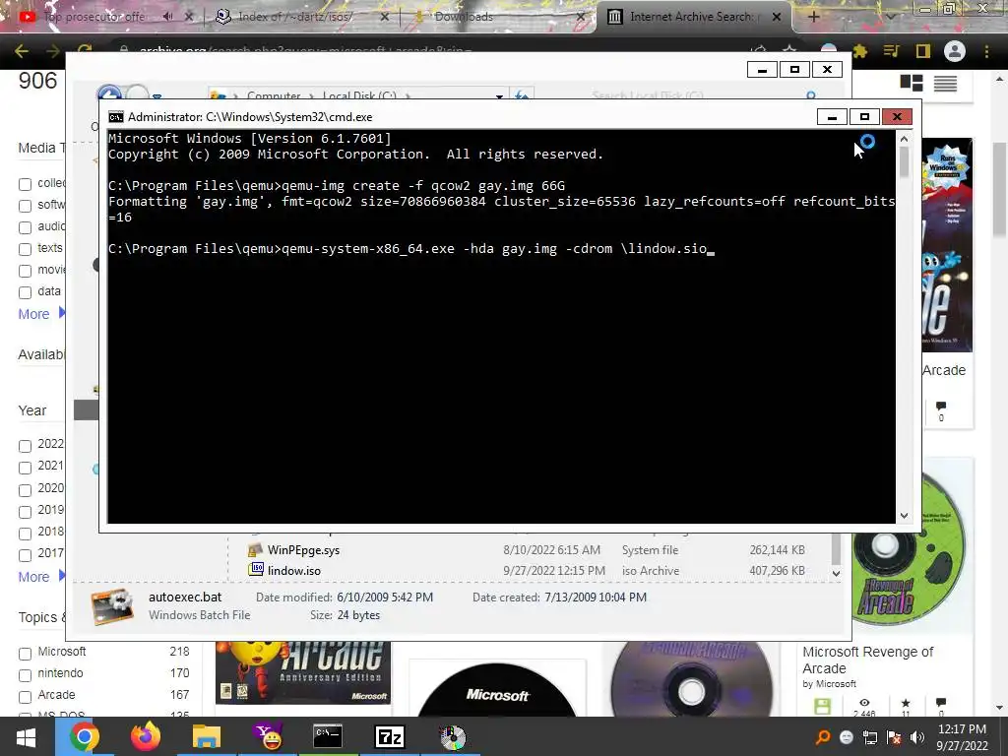This screenshot has width=1008, height=756.
Task: Click cmd window scroll down arrow
Action: pos(904,516)
